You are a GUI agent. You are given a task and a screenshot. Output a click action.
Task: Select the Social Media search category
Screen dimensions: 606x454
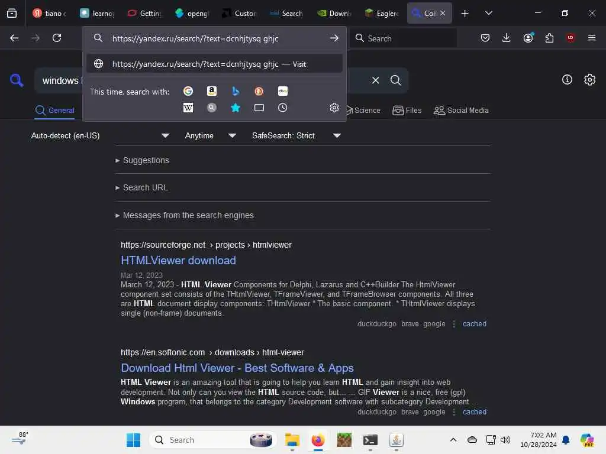tap(461, 111)
